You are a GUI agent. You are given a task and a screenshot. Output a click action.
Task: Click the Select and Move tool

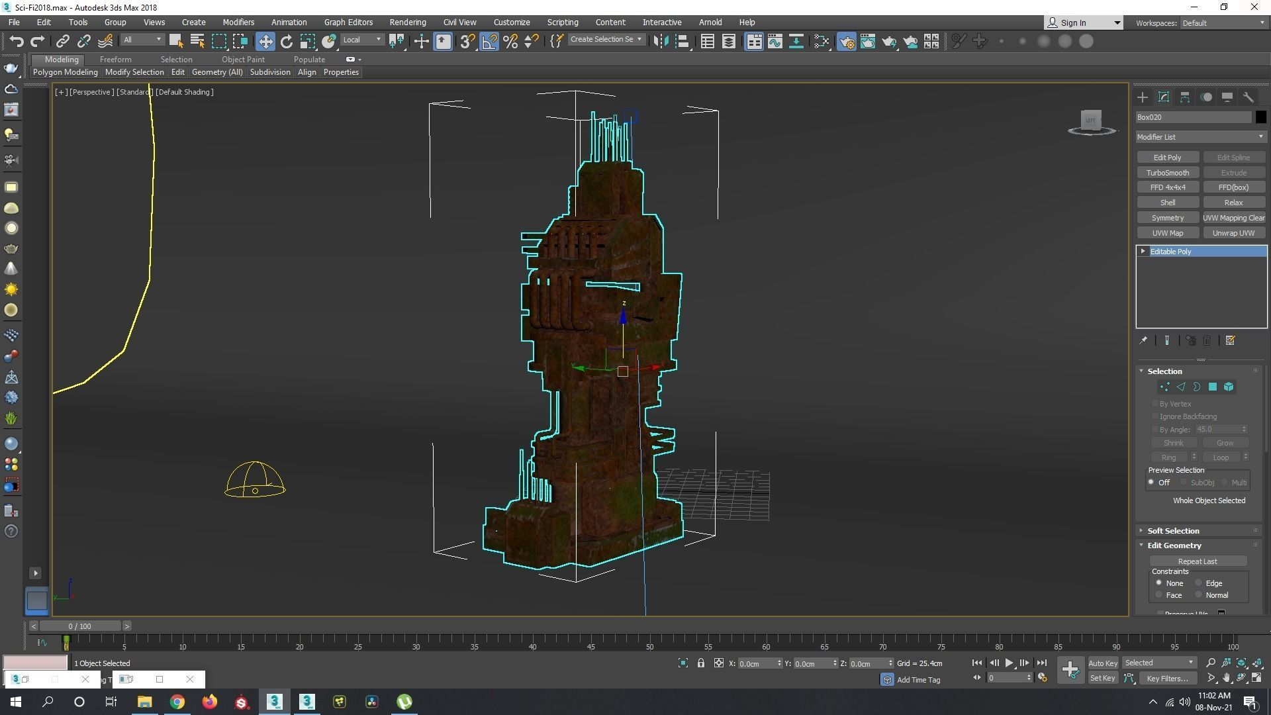[265, 42]
